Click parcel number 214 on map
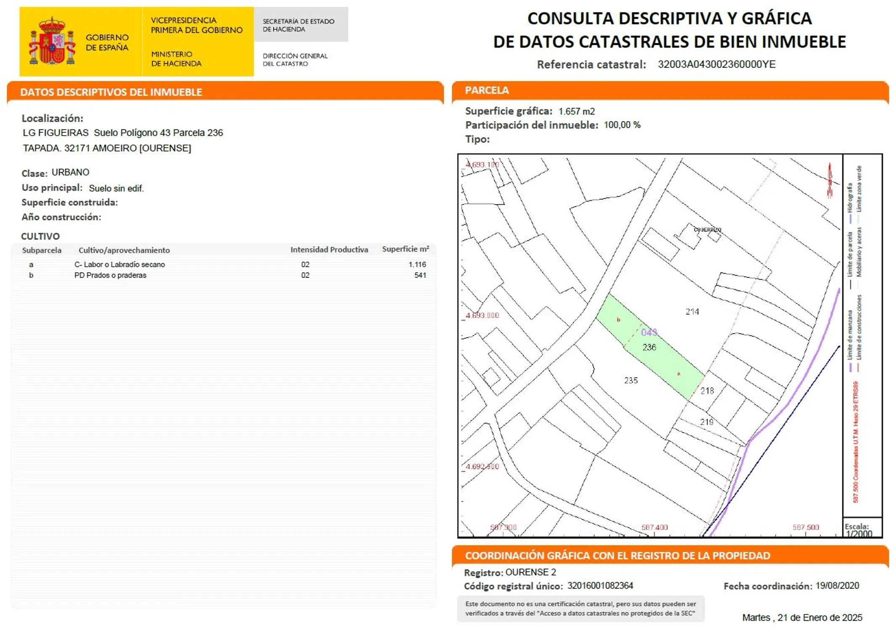 (x=692, y=312)
